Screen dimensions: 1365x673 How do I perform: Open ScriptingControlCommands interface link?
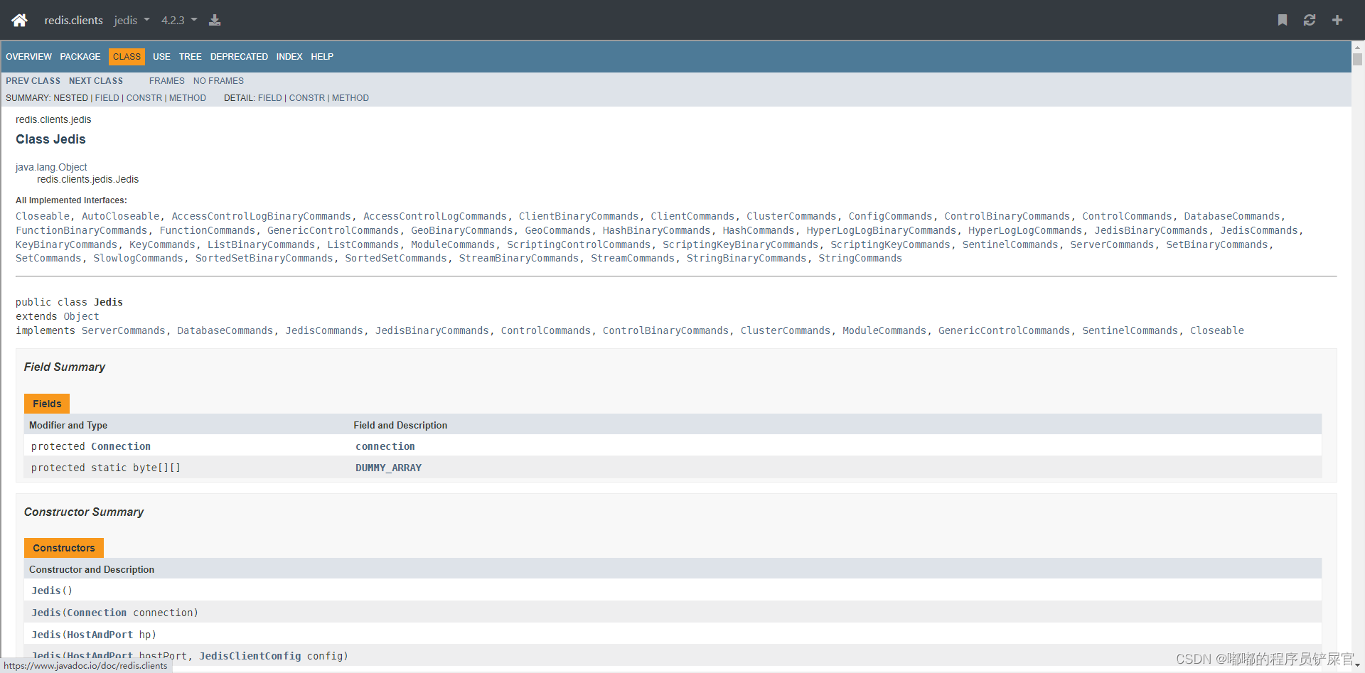[579, 245]
